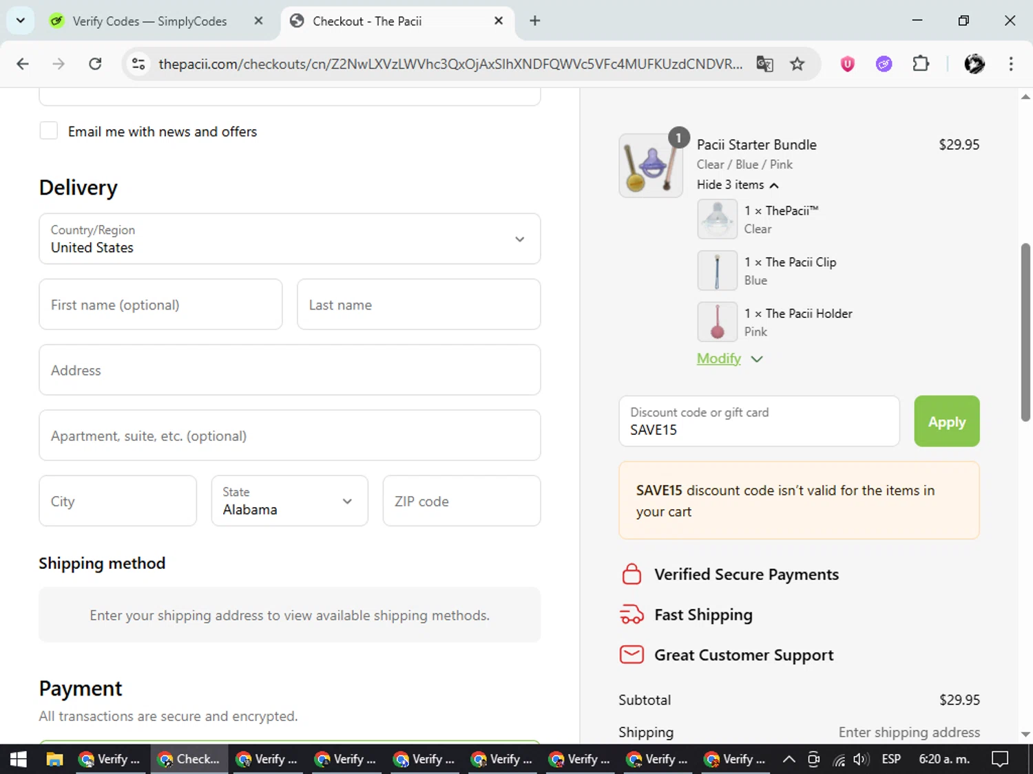Click the ESP language indicator
The height and width of the screenshot is (774, 1033).
(891, 759)
